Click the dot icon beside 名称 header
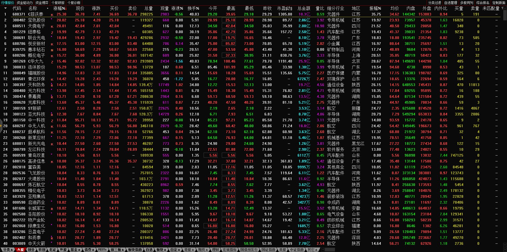Screen dimensions: 507x252 click(x=48, y=8)
